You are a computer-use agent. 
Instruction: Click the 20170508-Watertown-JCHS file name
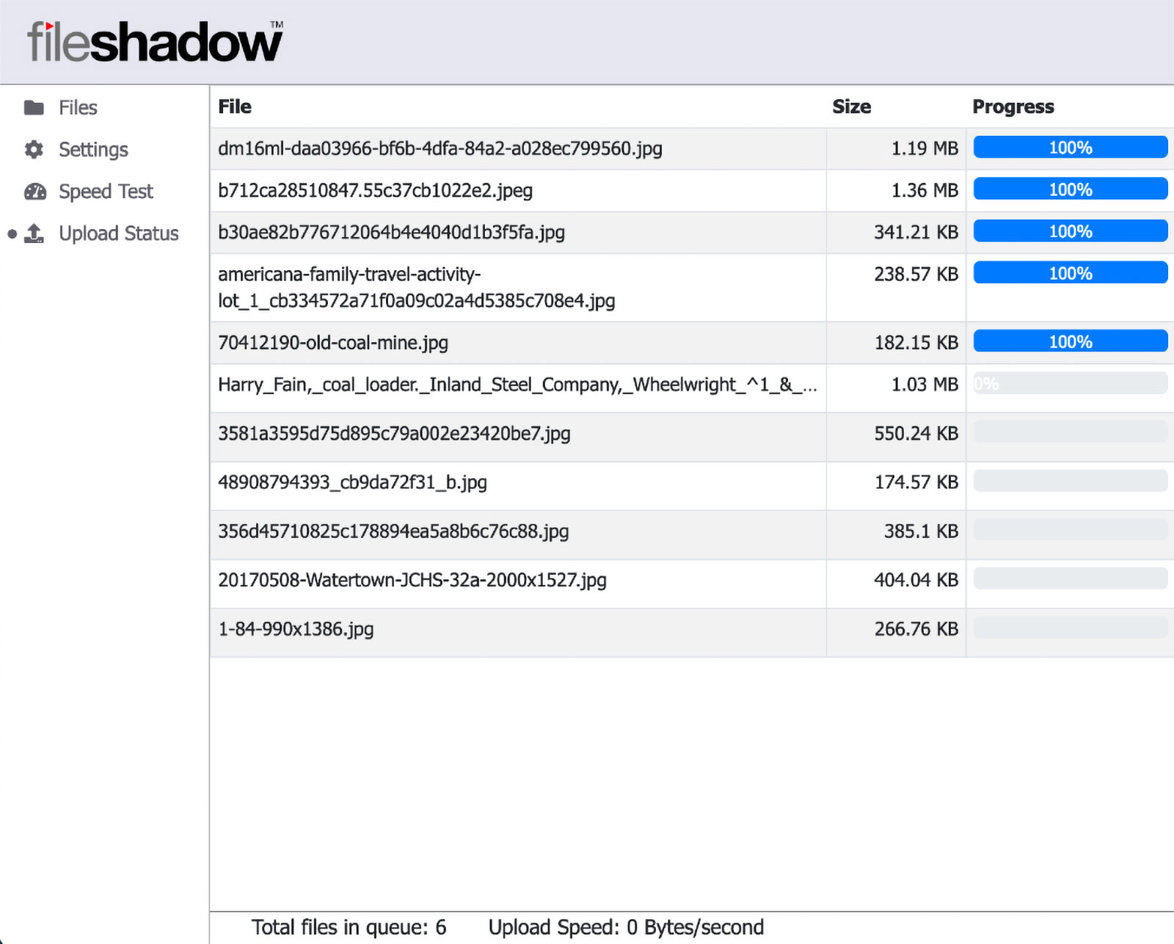[x=412, y=580]
